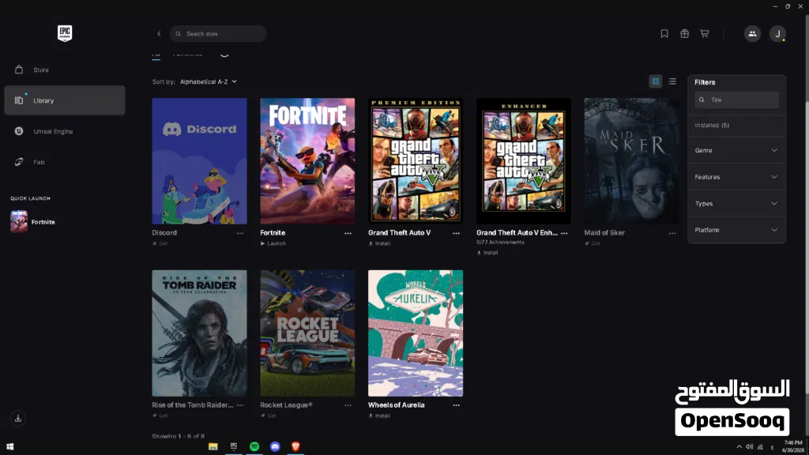Open the Discord cover thumbnail
Image resolution: width=809 pixels, height=455 pixels.
(x=199, y=161)
